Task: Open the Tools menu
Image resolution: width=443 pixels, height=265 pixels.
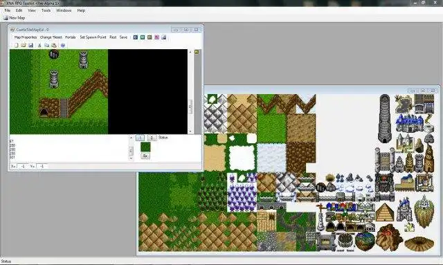Action: pyautogui.click(x=46, y=10)
